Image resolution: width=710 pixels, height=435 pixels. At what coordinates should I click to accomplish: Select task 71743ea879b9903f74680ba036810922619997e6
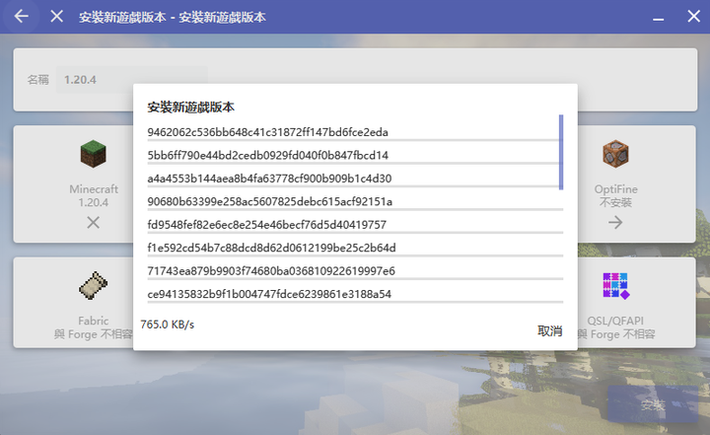[271, 271]
